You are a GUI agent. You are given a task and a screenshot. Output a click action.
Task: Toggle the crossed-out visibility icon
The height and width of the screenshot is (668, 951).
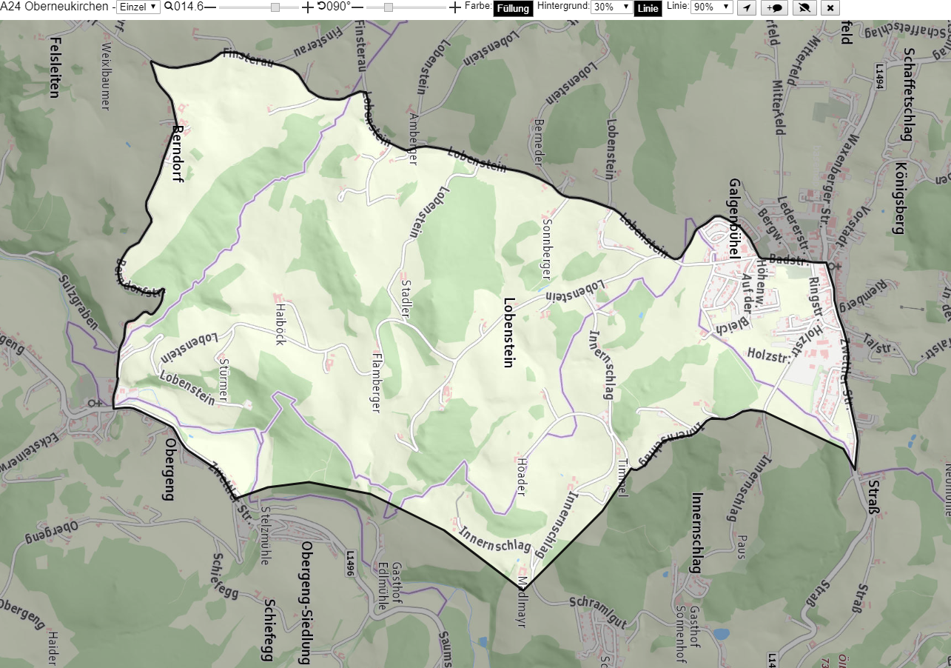point(803,8)
